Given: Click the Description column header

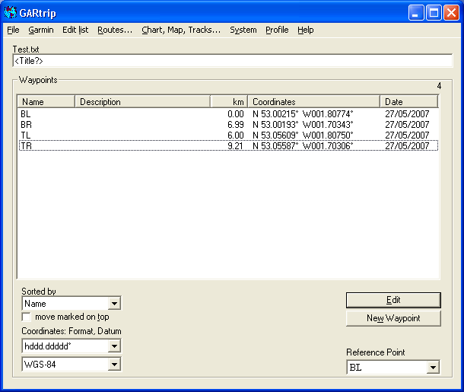Looking at the screenshot, I should (142, 102).
